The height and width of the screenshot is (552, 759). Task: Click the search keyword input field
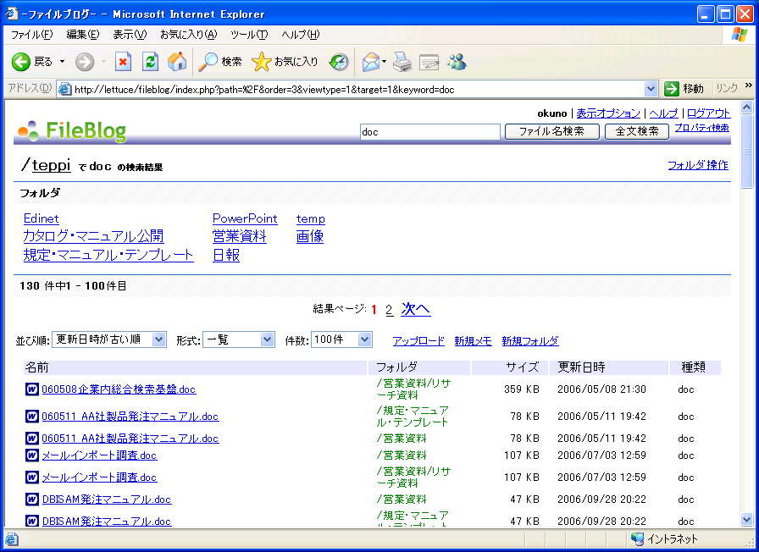pyautogui.click(x=429, y=132)
